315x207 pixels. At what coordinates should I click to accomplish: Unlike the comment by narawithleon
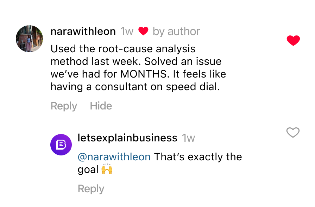click(293, 41)
